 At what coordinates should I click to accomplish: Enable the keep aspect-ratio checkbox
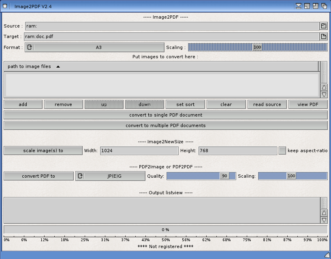(282, 151)
